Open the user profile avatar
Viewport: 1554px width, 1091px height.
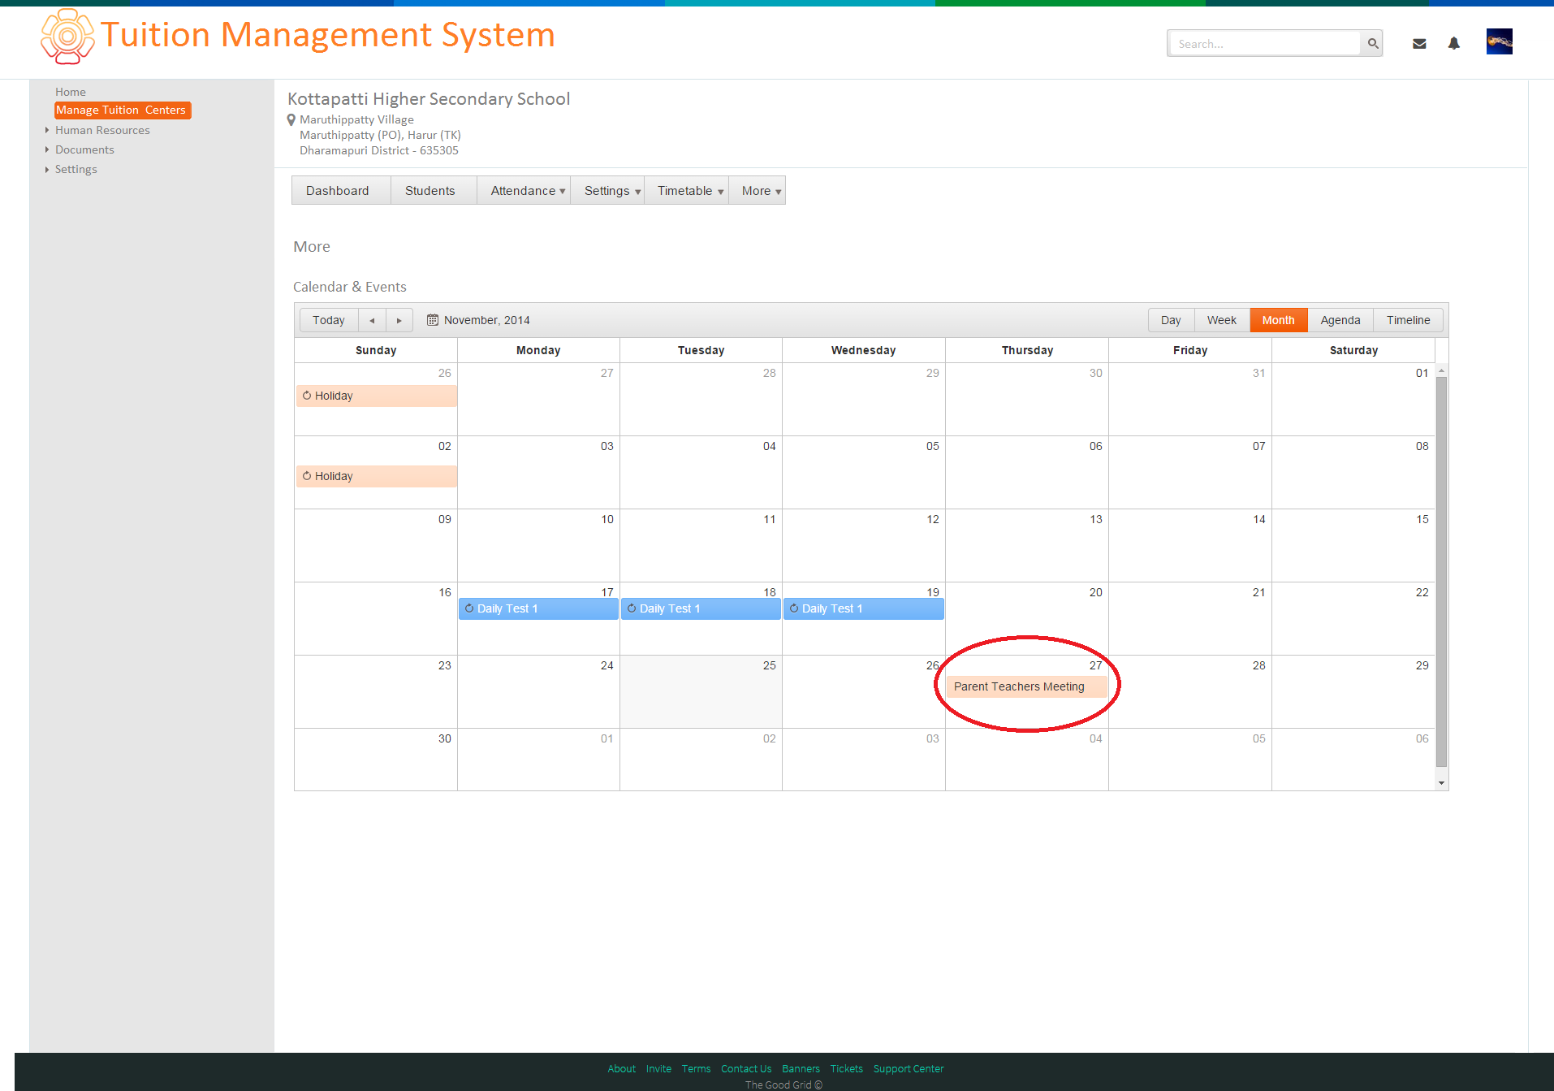coord(1500,41)
